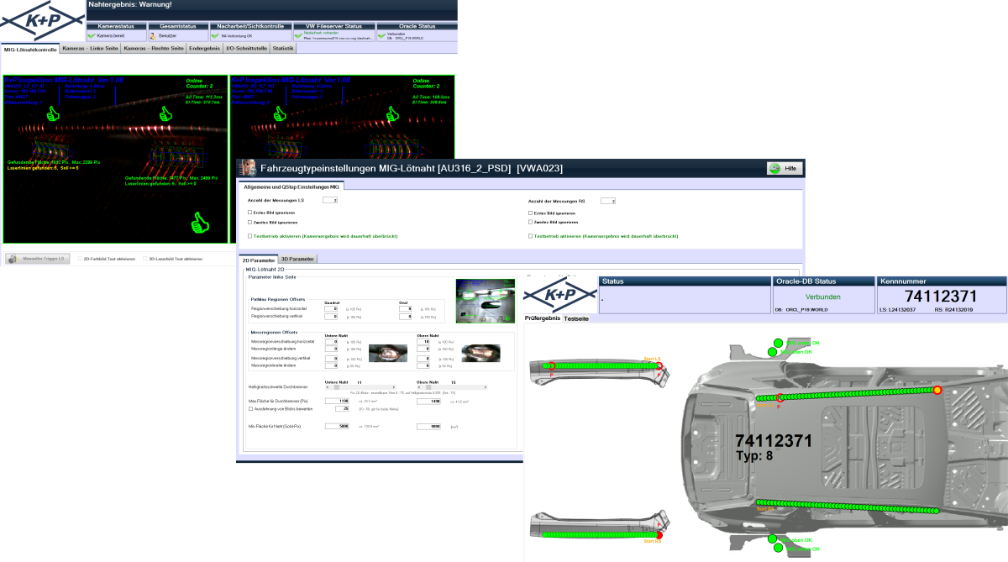Check Erstes Bild ignorieren for RS side
The height and width of the screenshot is (562, 1008).
pos(530,213)
